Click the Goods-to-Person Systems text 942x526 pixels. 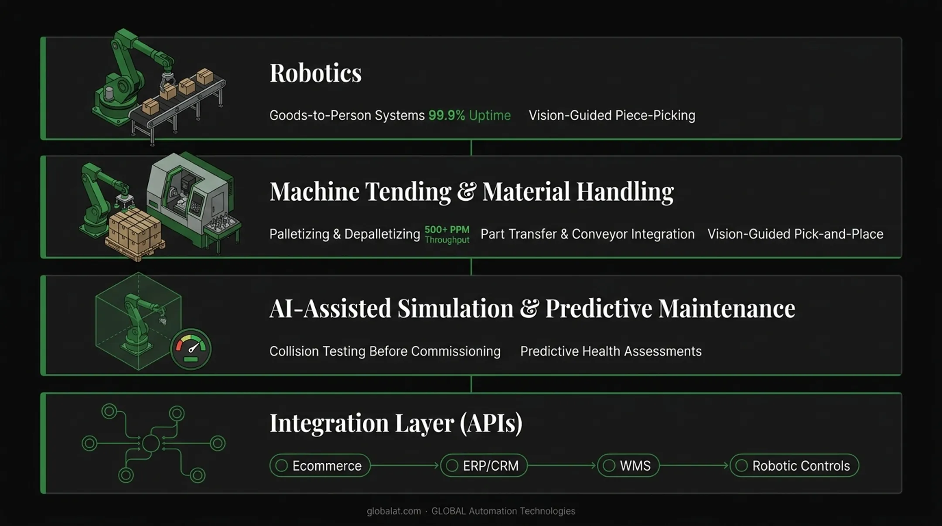(347, 116)
